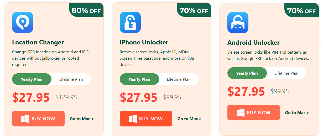Follow iPhone Unlocker's Go to Mac link

click(189, 119)
